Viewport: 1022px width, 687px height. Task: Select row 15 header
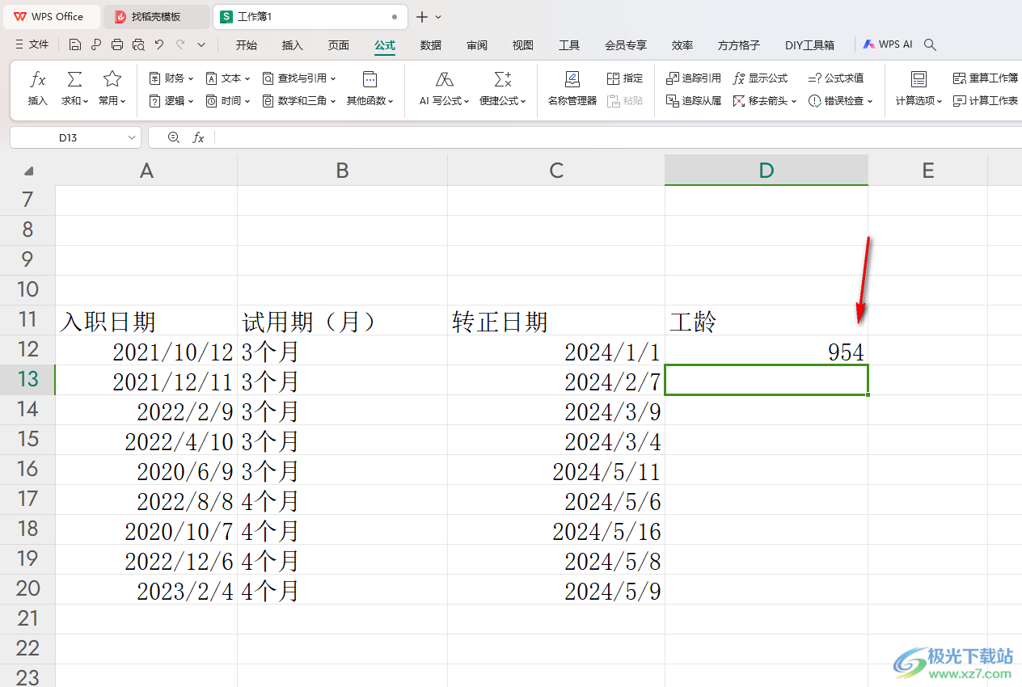coord(27,440)
